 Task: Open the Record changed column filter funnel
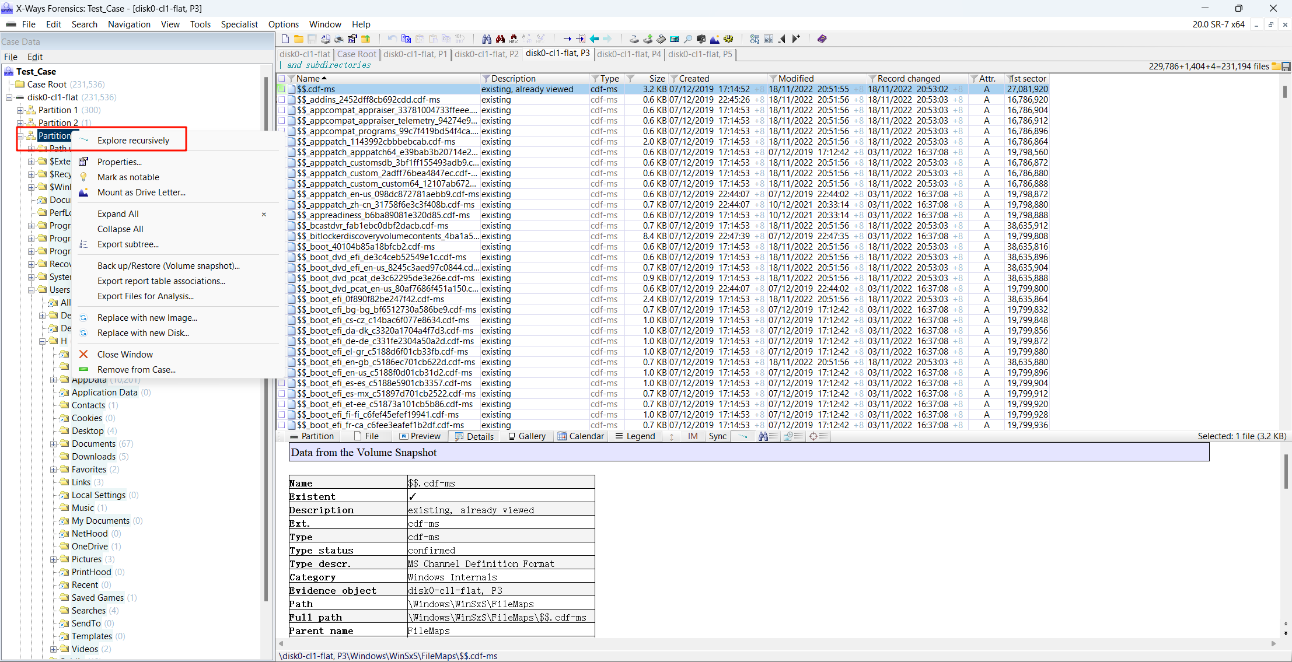point(872,79)
